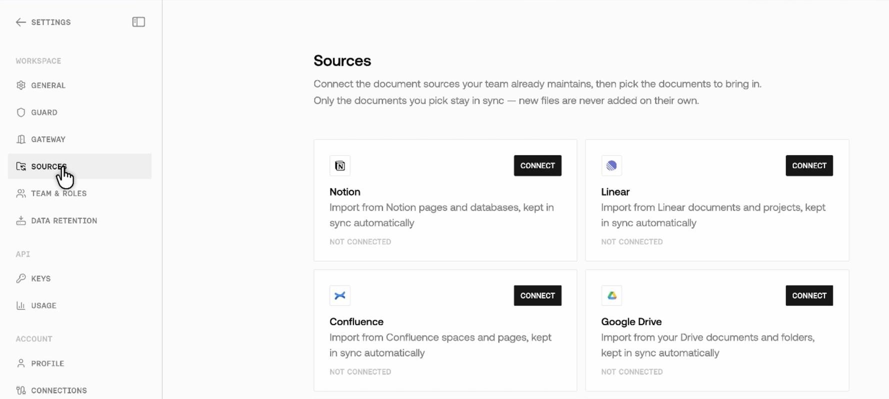Image resolution: width=889 pixels, height=399 pixels.
Task: Click the Account section label
Action: click(x=34, y=338)
